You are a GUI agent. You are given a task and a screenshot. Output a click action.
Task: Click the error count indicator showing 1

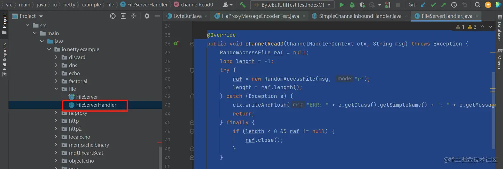point(460,27)
